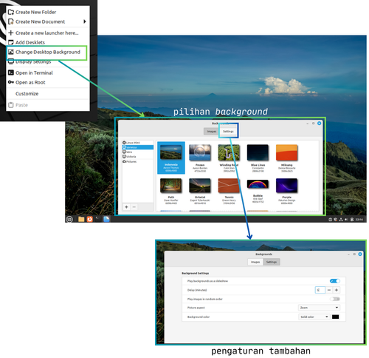Image resolution: width=369 pixels, height=358 pixels.
Task: Toggle Play images in random order switch
Action: 335,299
